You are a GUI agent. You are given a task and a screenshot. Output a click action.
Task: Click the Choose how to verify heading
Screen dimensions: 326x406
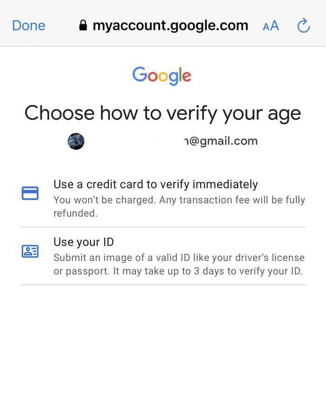point(163,113)
